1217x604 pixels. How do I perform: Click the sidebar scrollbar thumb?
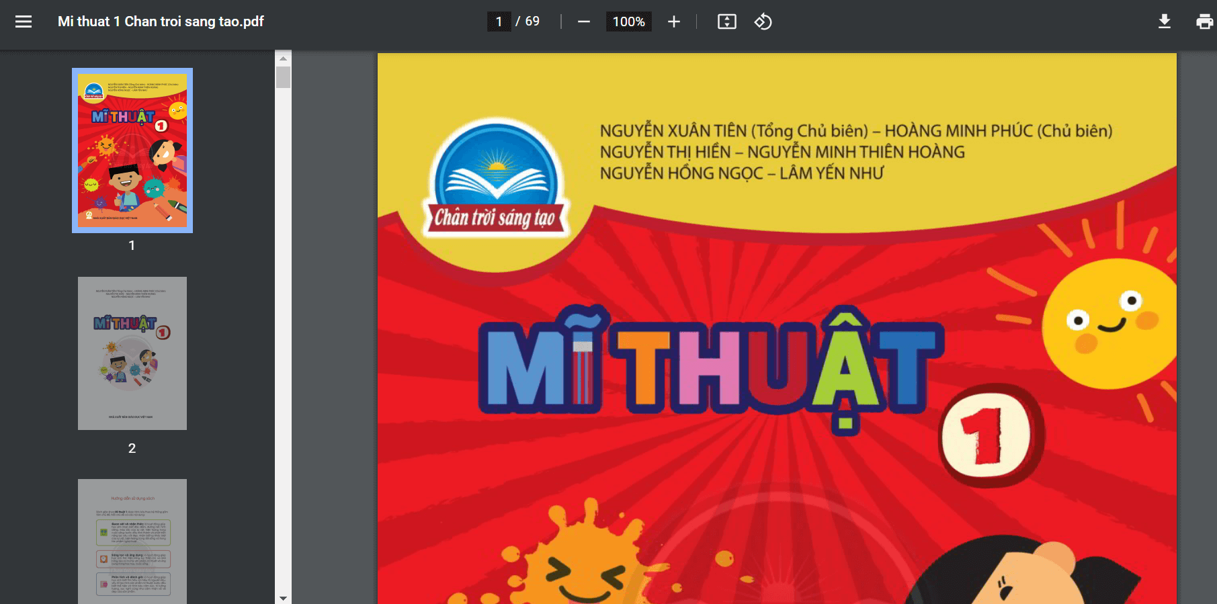(x=283, y=77)
